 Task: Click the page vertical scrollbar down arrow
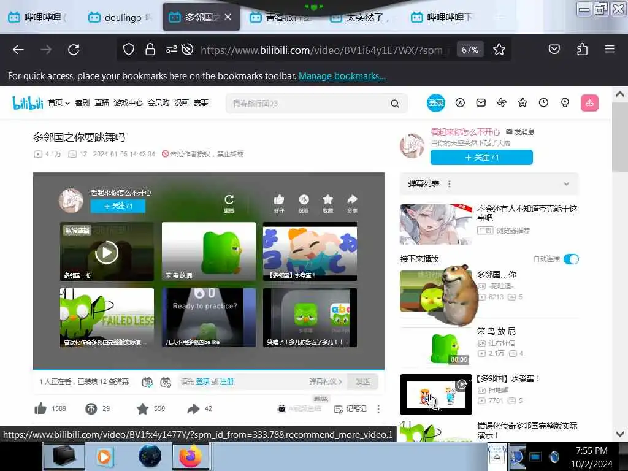[x=619, y=434]
